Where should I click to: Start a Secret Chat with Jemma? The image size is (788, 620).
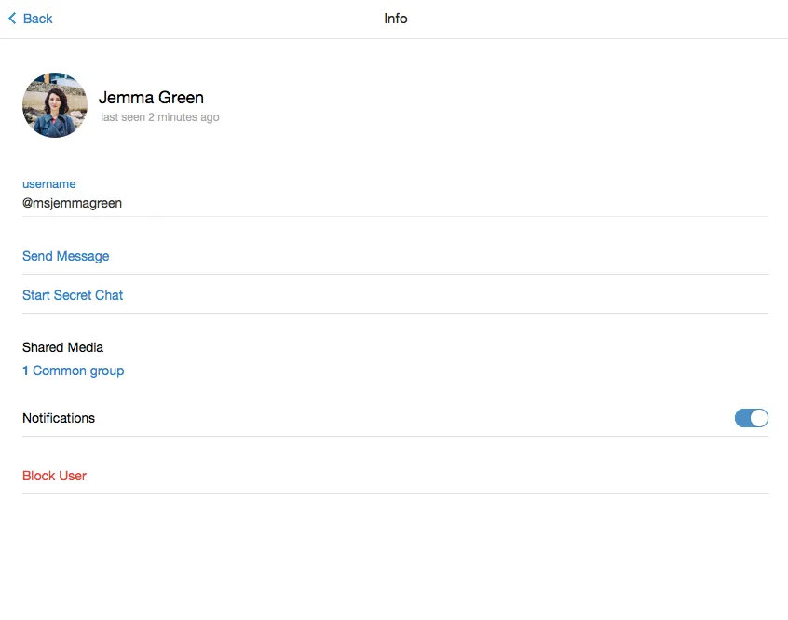73,295
